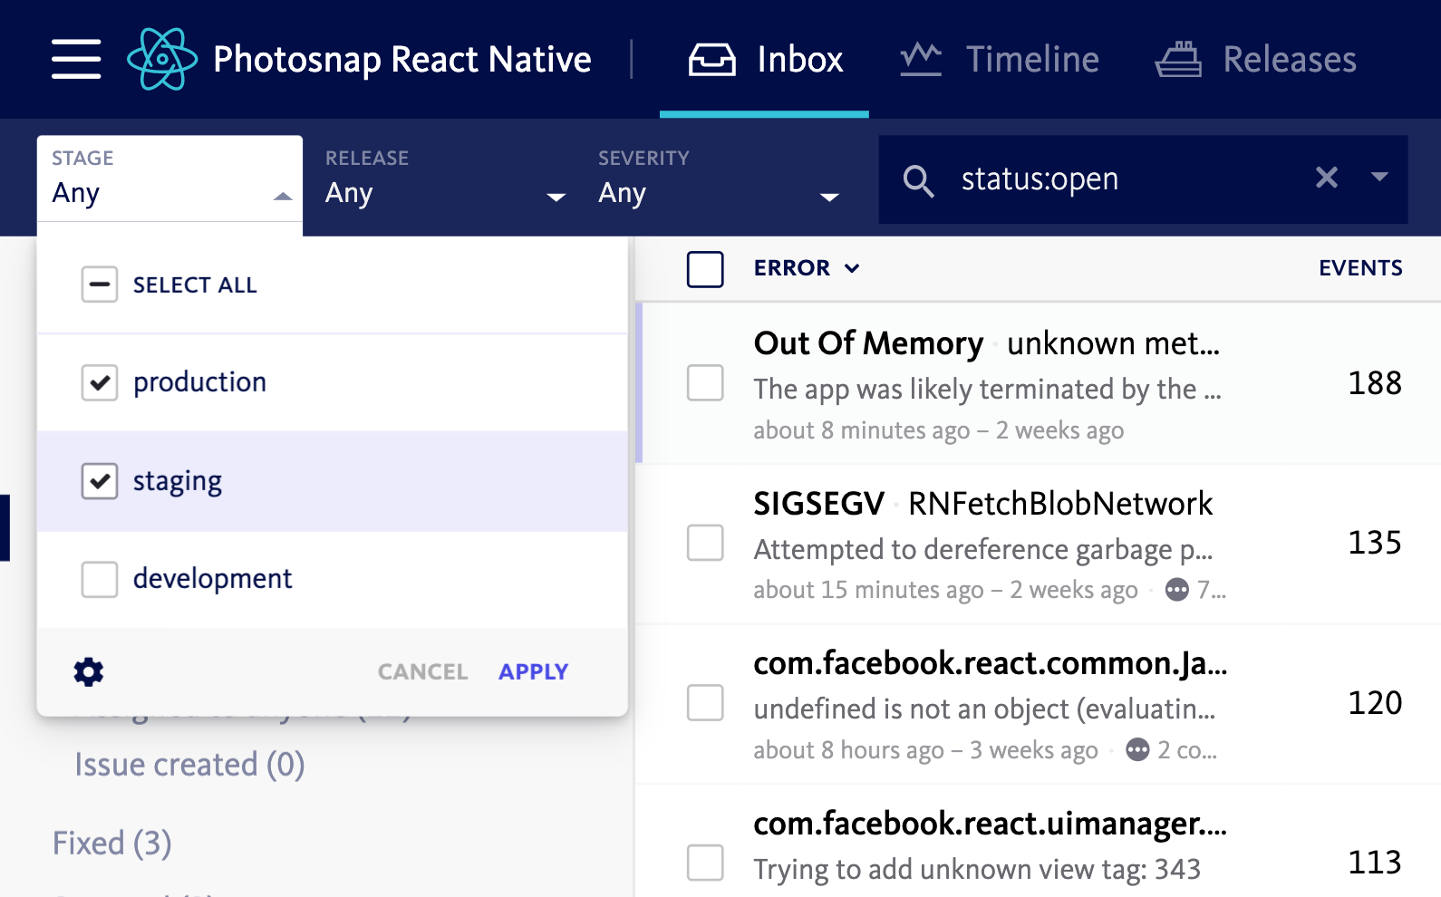Filter by Fixed (3)
1441x897 pixels.
[x=111, y=844]
